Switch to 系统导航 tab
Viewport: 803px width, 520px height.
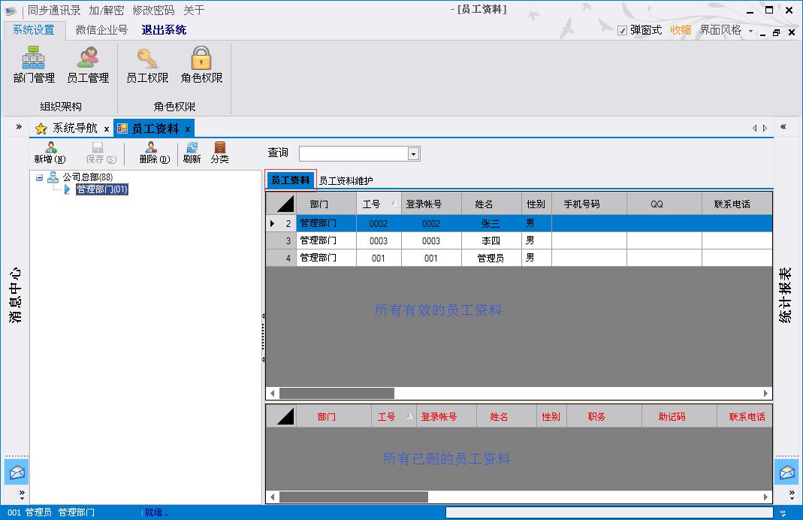point(74,128)
